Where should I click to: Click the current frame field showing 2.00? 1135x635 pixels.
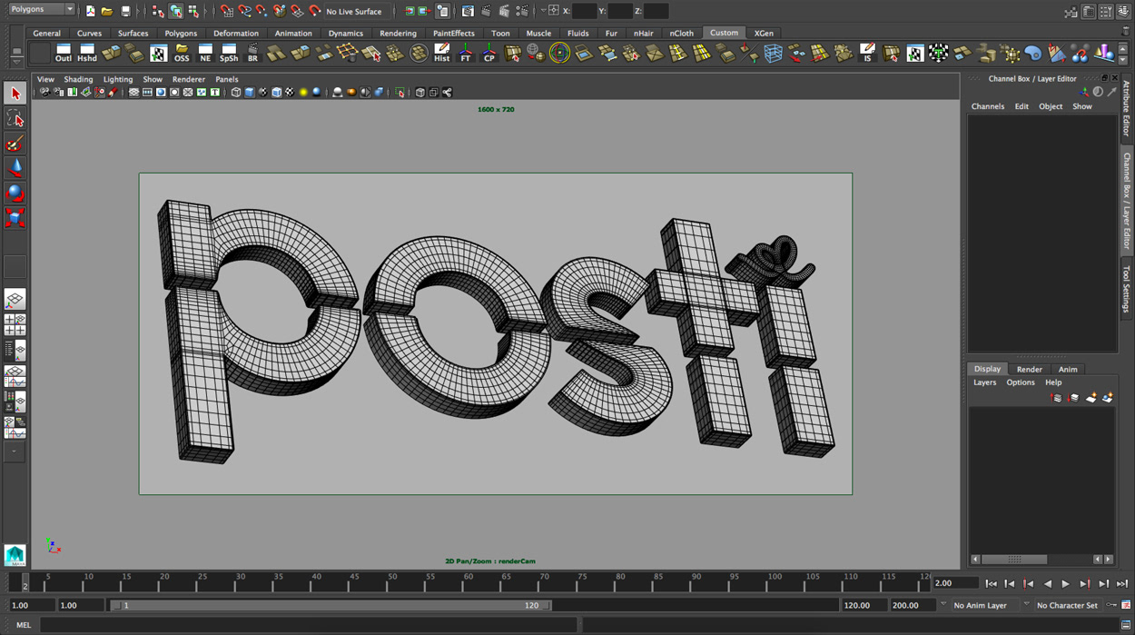[956, 583]
